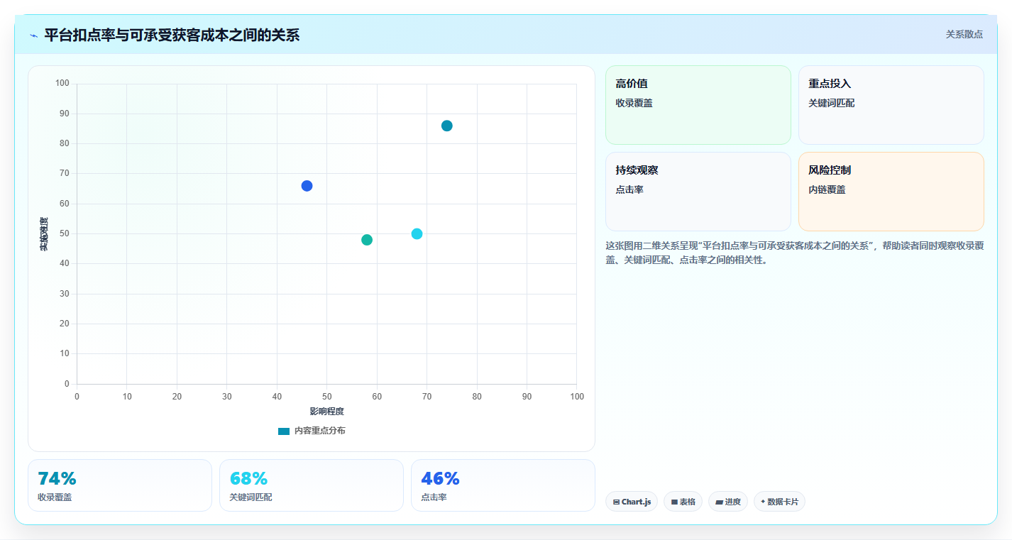Select the cyan scatter point near 68
Viewport: 1012px width, 540px height.
click(417, 234)
